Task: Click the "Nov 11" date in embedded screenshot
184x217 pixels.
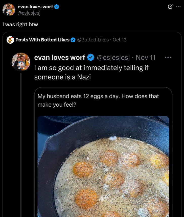Action: tap(145, 58)
